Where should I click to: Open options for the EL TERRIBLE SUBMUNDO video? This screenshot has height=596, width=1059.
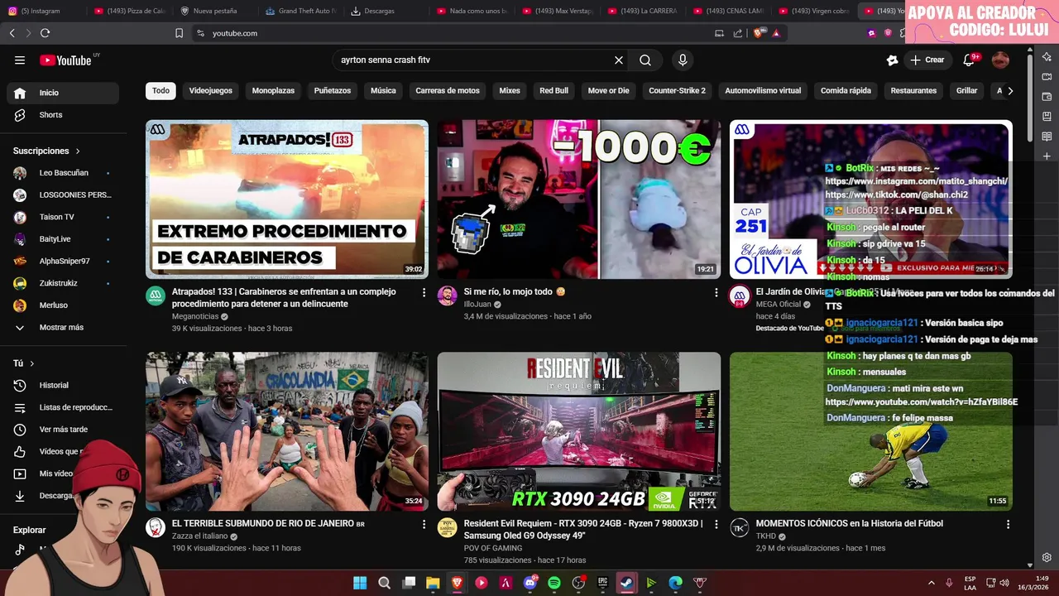point(424,524)
